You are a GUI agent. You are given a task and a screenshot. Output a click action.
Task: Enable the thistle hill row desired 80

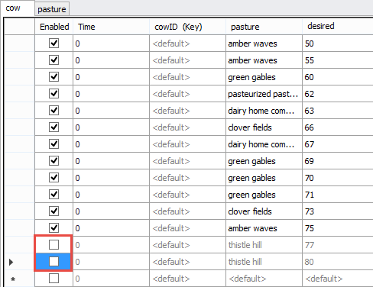coord(54,262)
